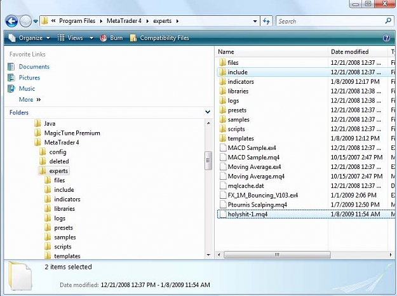Select the config folder in the tree
Viewport: 397px width, 296px height.
58,152
